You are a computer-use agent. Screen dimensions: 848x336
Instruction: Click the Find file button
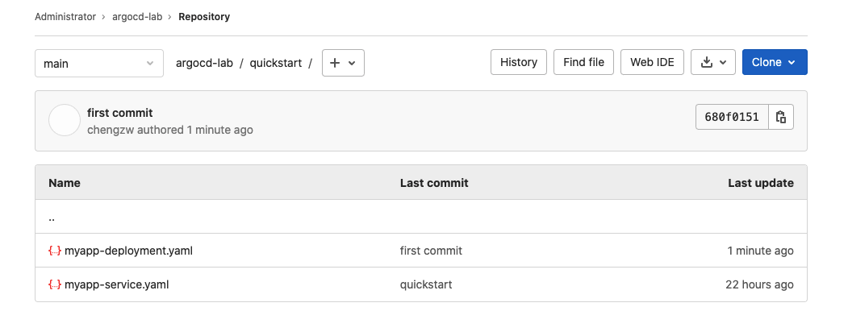pos(583,62)
